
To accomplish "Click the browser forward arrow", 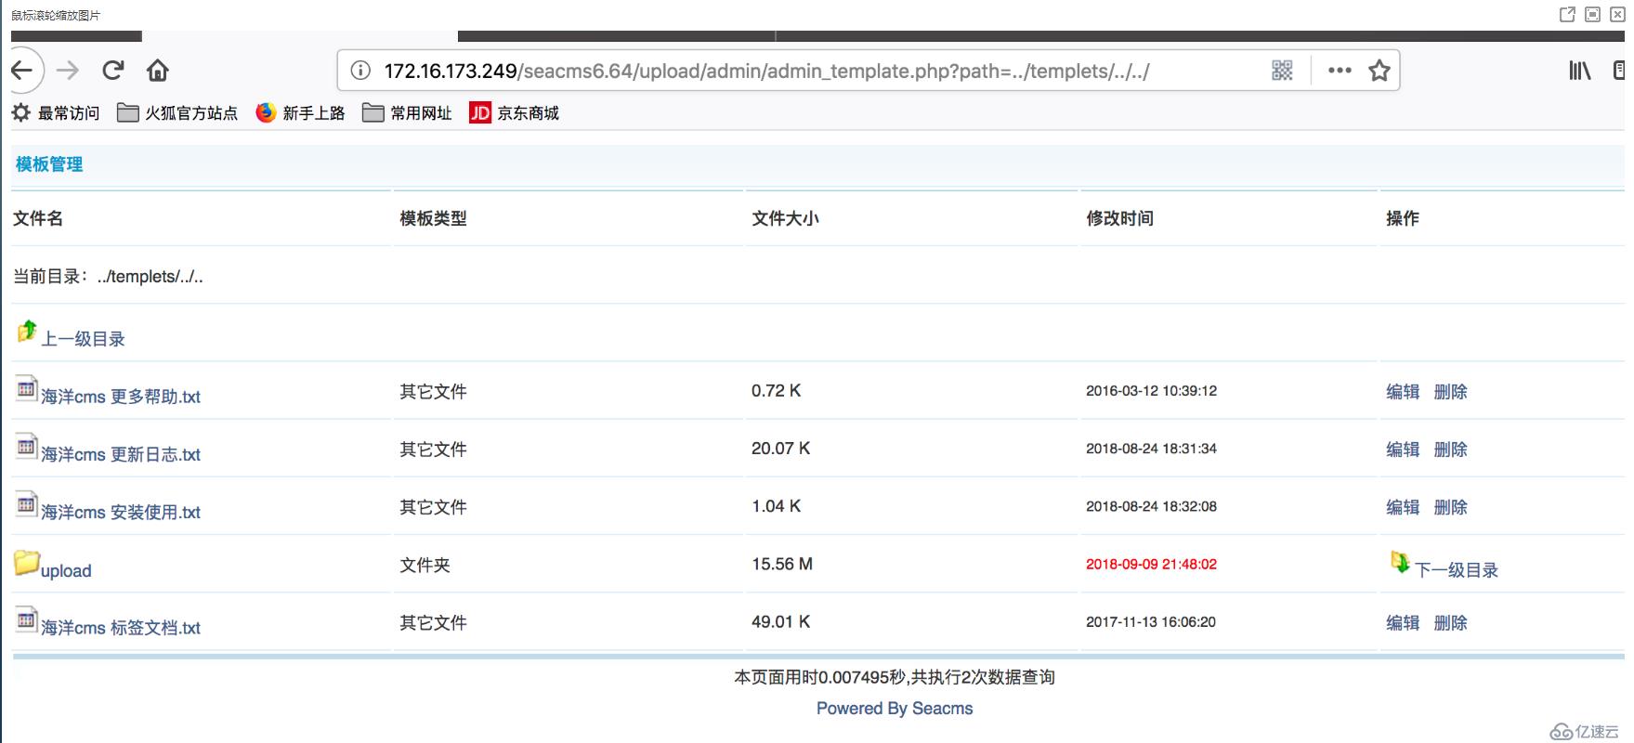I will 68,71.
